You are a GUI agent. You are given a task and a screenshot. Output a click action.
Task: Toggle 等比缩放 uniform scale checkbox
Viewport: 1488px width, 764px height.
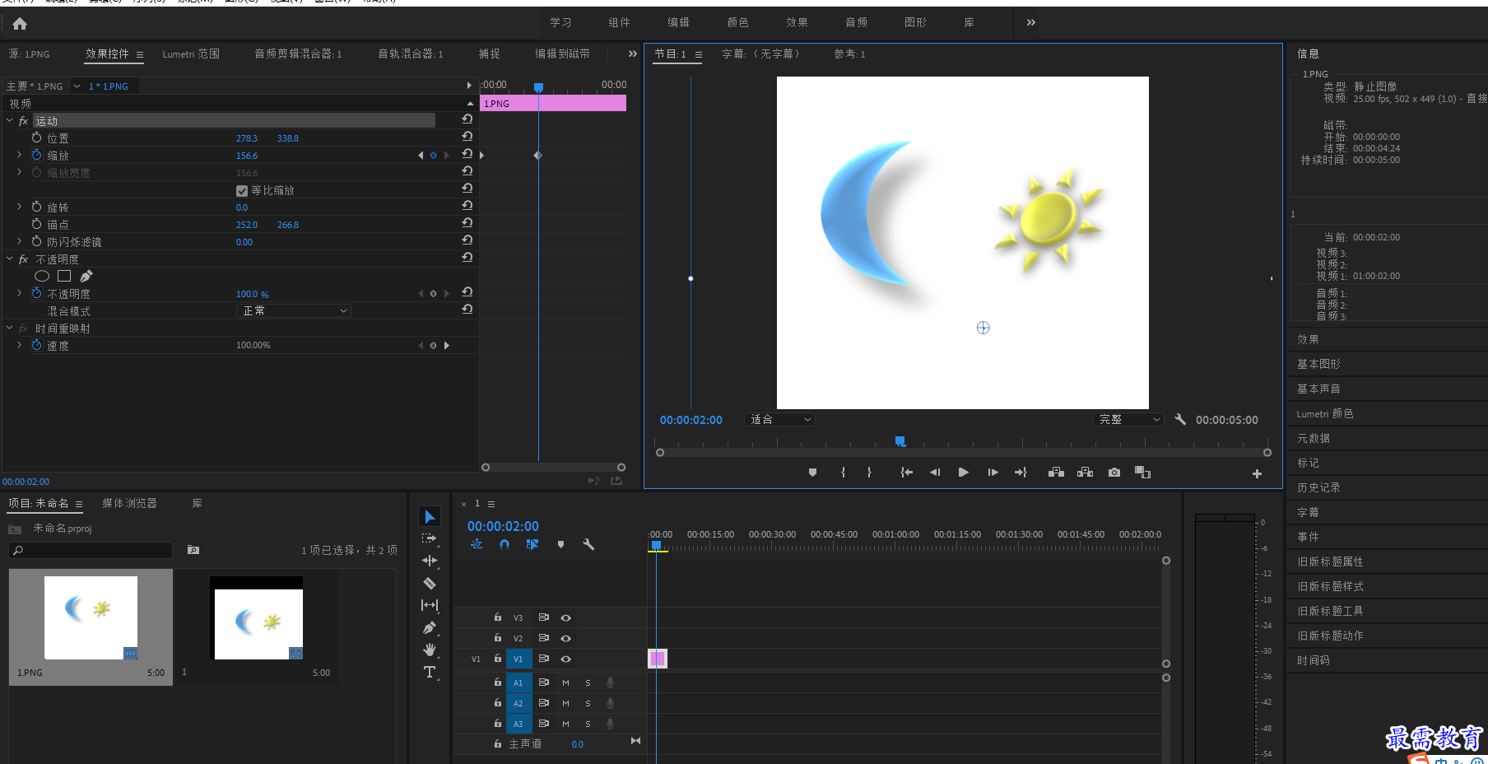click(x=242, y=190)
